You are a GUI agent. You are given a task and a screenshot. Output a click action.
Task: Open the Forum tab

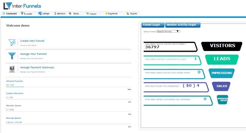pos(91,13)
